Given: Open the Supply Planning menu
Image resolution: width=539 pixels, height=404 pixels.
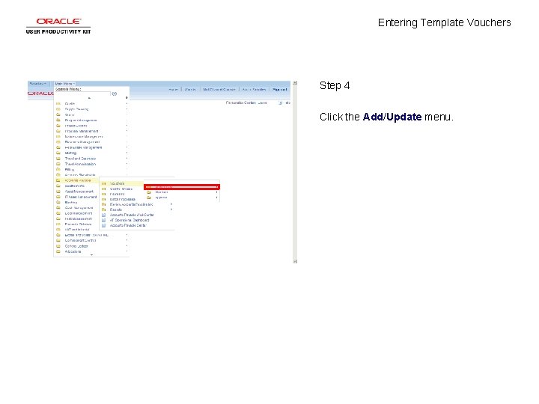Looking at the screenshot, I should coord(76,109).
